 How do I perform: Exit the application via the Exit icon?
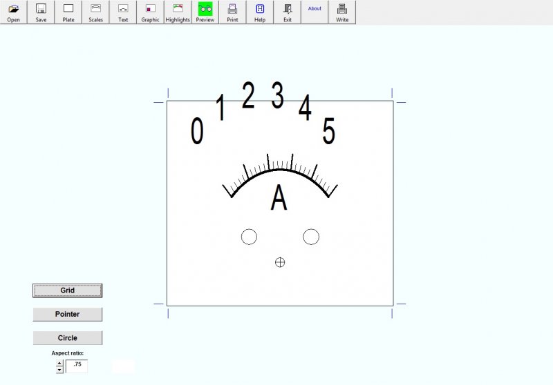point(288,12)
